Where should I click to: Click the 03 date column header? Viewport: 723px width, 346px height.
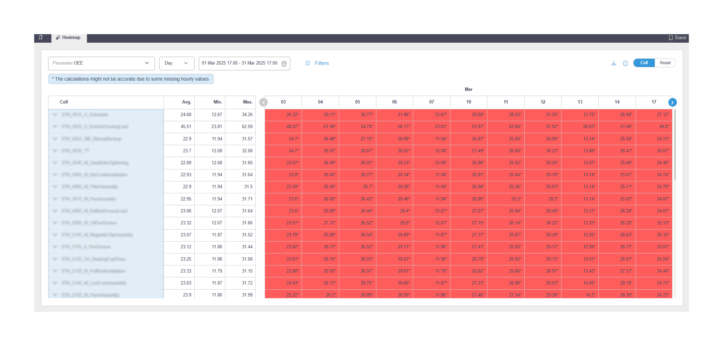coord(283,102)
